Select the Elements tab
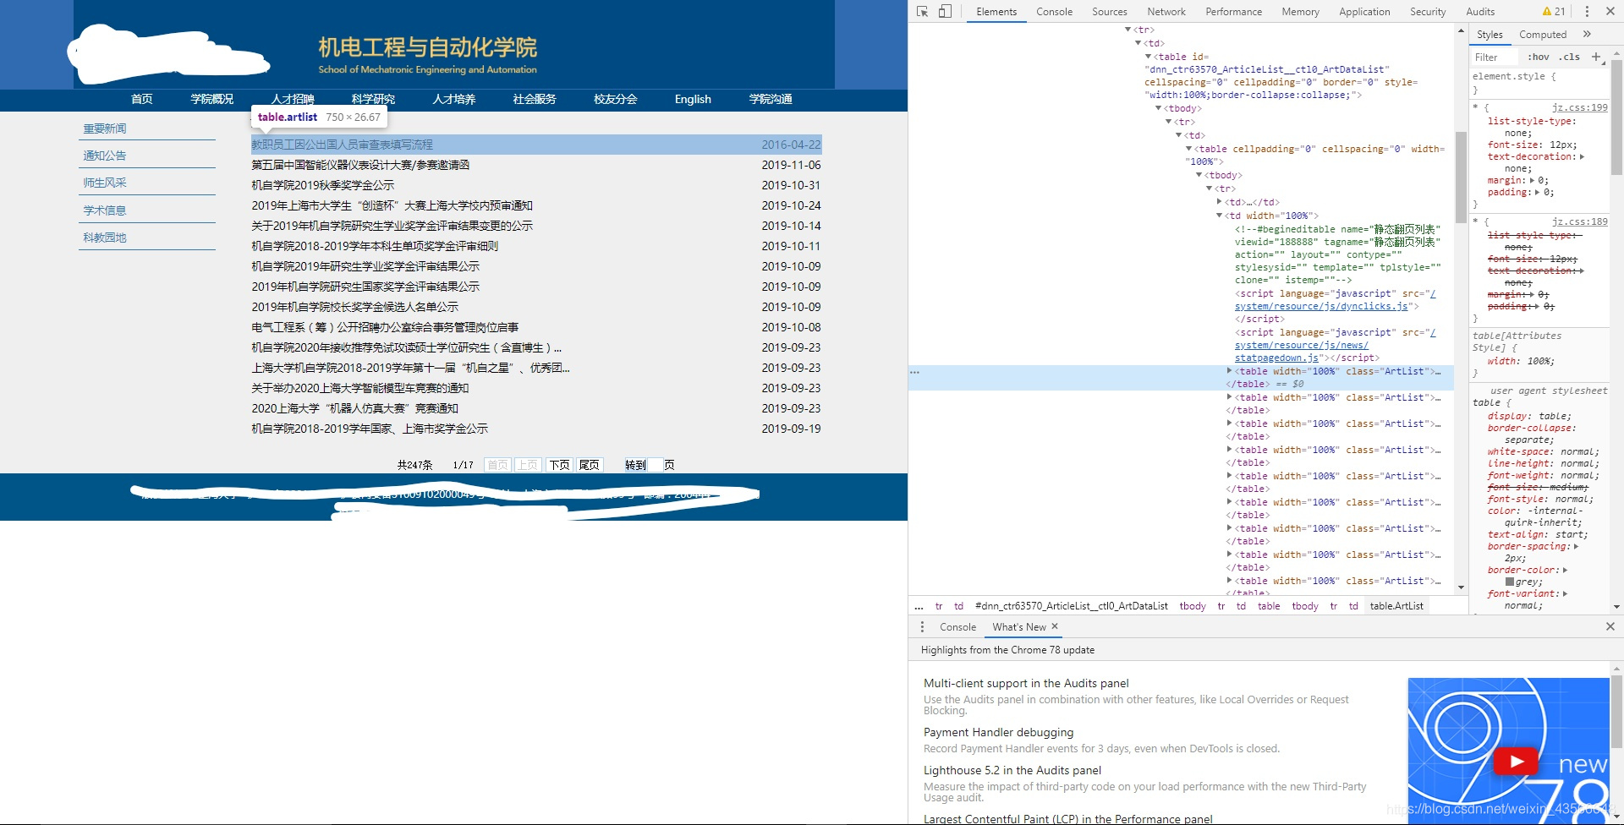This screenshot has height=825, width=1624. (x=996, y=12)
